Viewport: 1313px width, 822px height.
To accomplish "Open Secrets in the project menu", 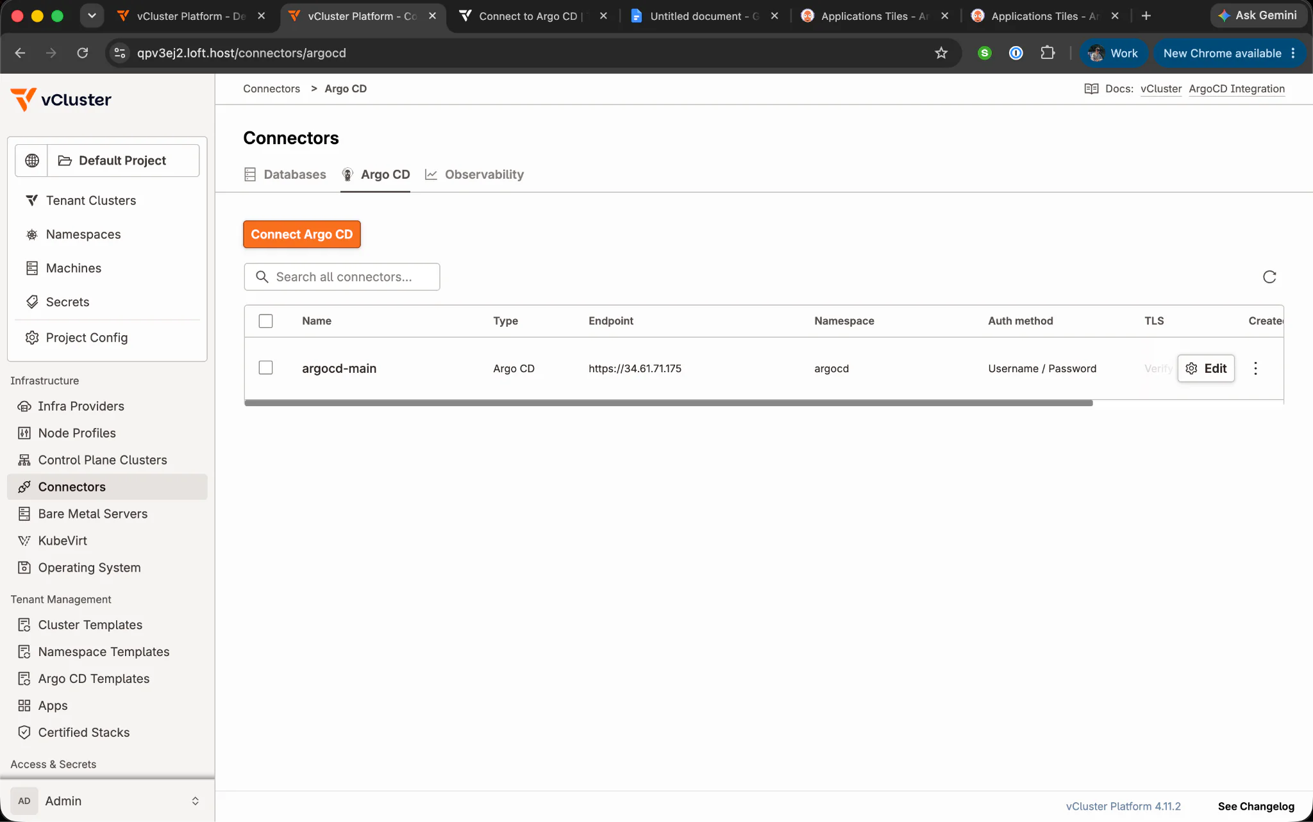I will click(x=67, y=302).
